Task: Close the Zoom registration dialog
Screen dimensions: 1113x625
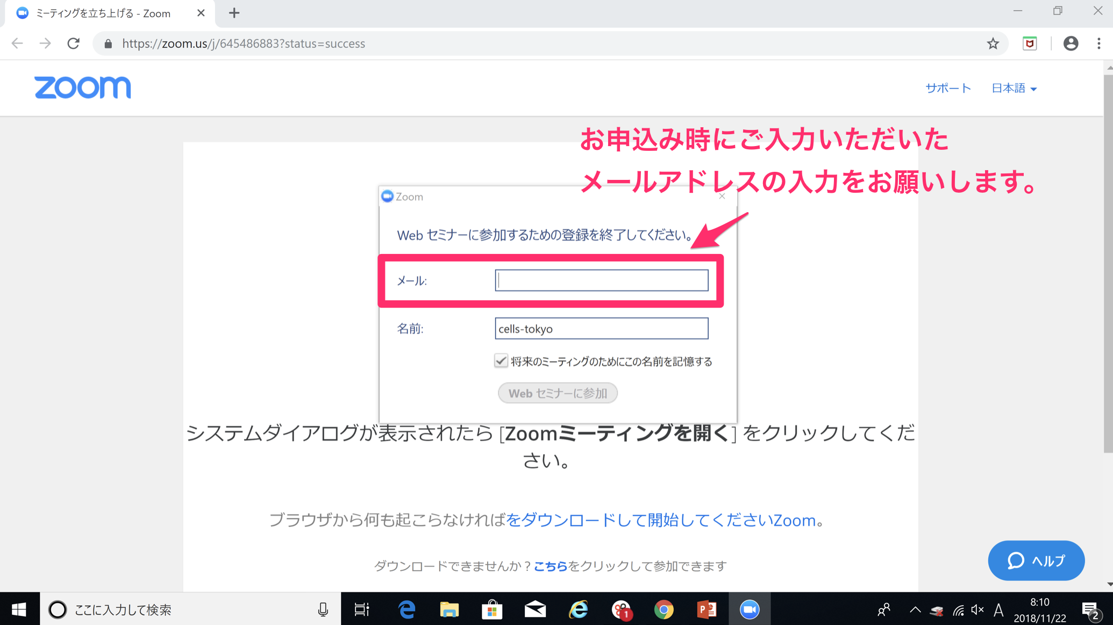Action: pos(722,197)
